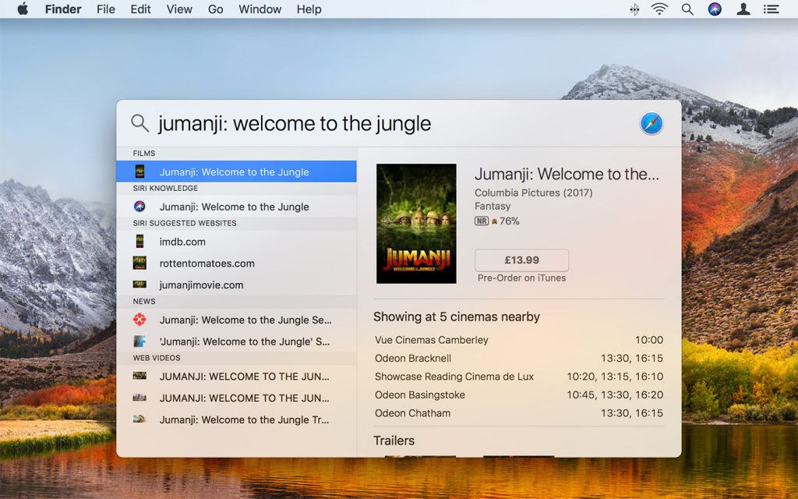Click the jumanjimovie.com site icon
The height and width of the screenshot is (499, 798).
pyautogui.click(x=139, y=285)
